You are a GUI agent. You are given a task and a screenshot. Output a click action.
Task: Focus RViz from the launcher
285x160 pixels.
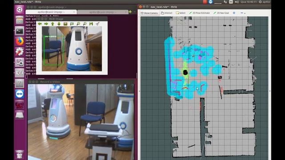[x=20, y=73]
